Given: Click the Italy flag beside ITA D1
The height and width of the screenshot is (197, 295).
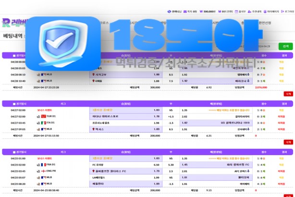Looking at the screenshot, I should 43,123.
